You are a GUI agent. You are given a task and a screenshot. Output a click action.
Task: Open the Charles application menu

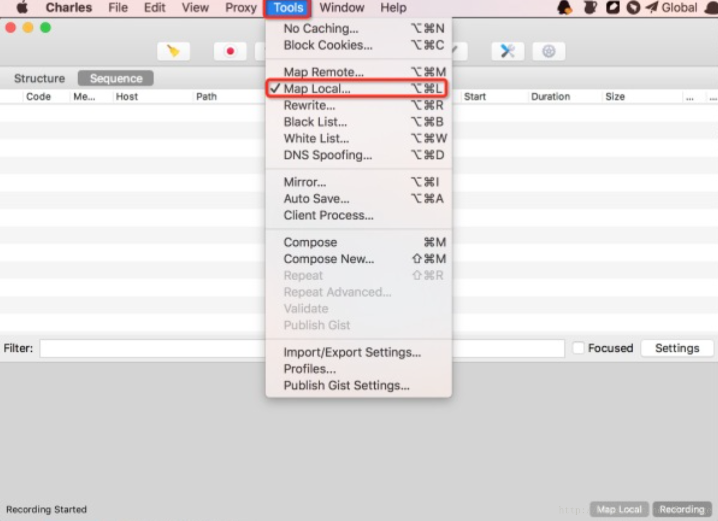(x=69, y=8)
